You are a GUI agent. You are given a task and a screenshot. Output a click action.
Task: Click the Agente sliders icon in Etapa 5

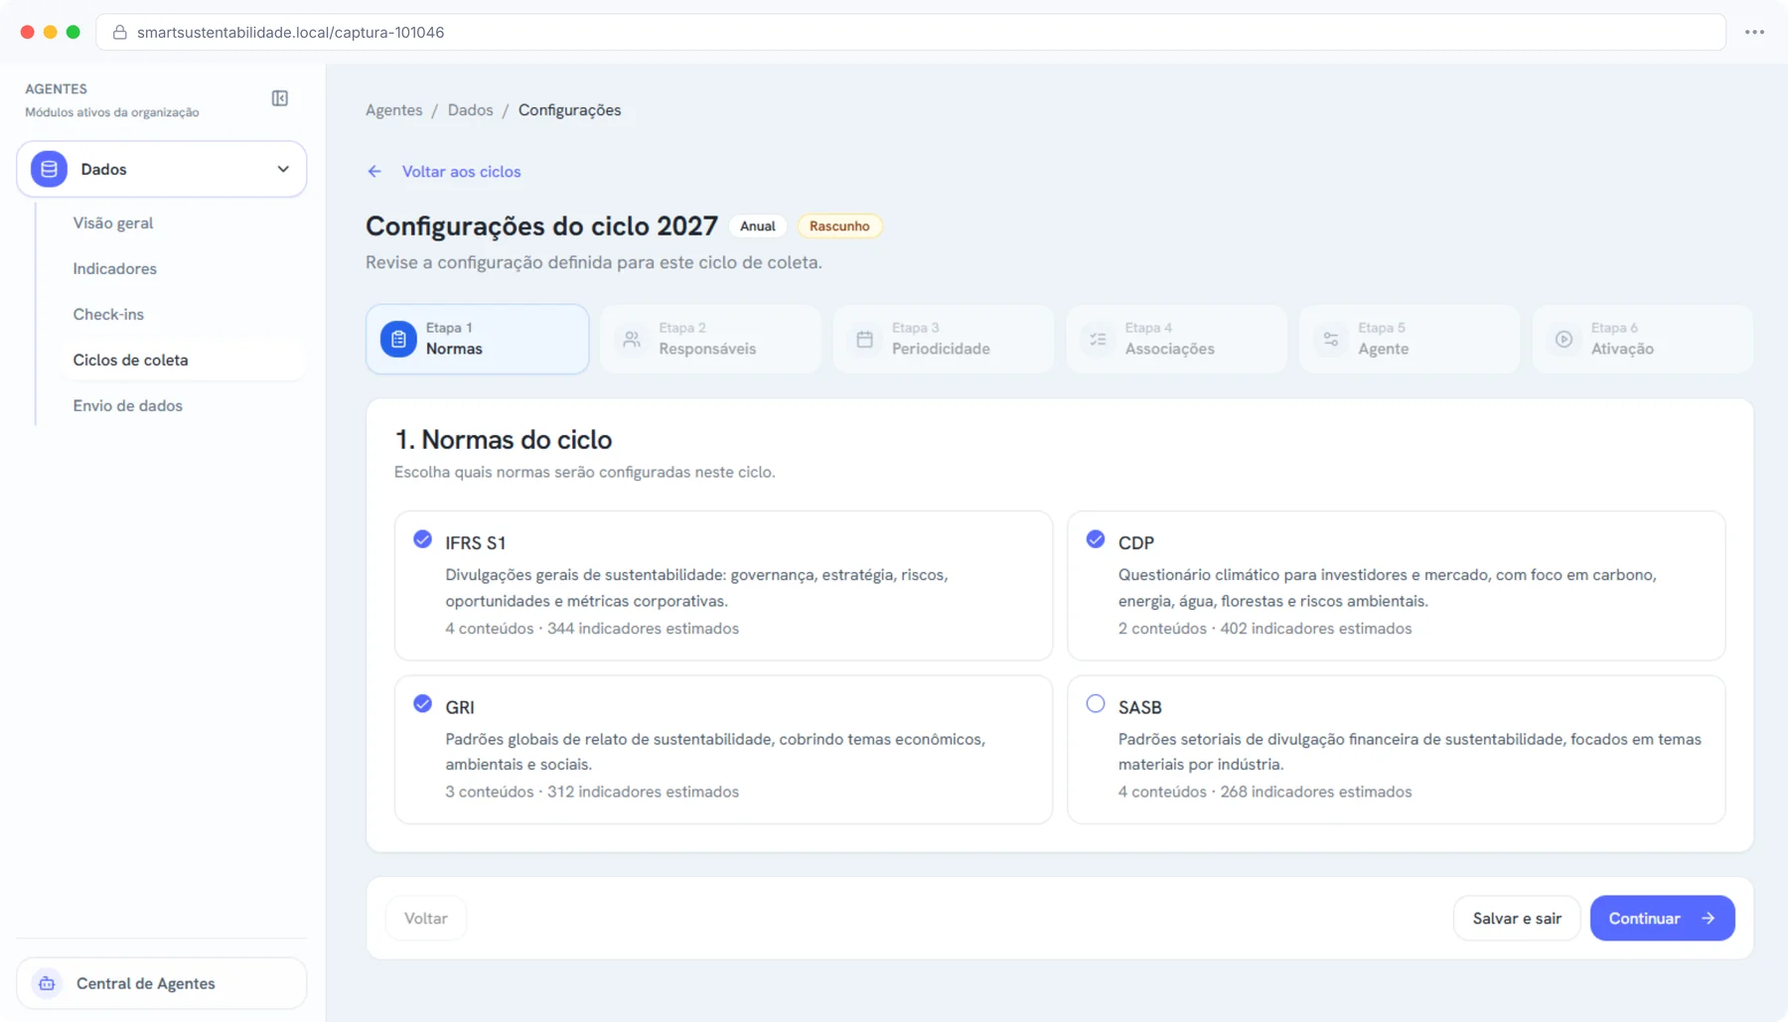[1331, 339]
